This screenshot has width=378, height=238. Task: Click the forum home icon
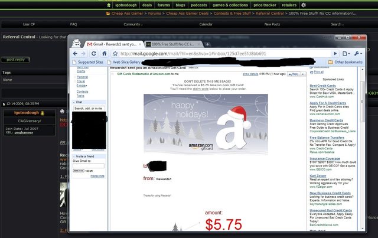(109, 5)
